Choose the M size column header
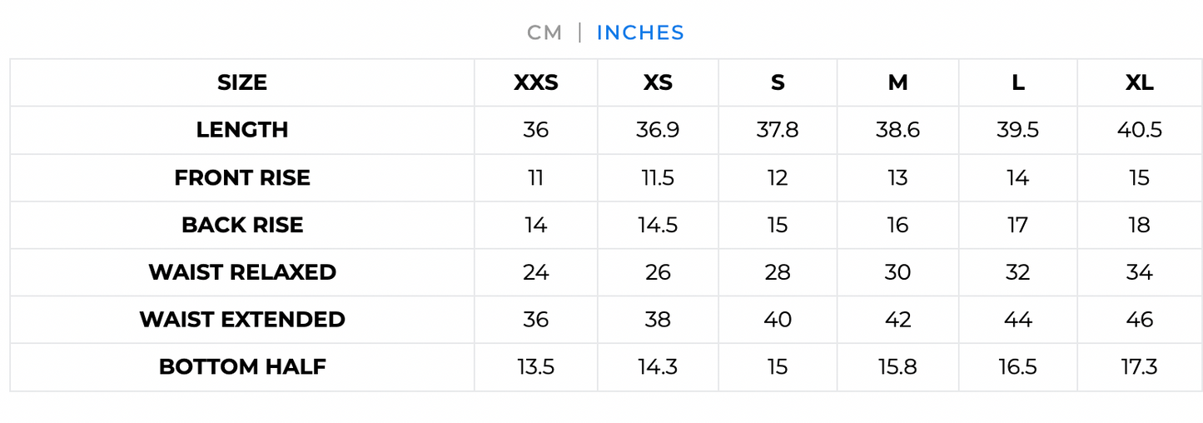Screen dimensions: 1203x423 pos(897,82)
